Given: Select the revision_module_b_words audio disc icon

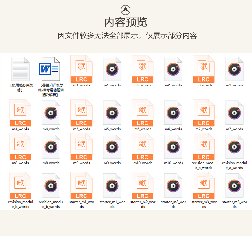Looking at the screenshot, I should (51, 186).
